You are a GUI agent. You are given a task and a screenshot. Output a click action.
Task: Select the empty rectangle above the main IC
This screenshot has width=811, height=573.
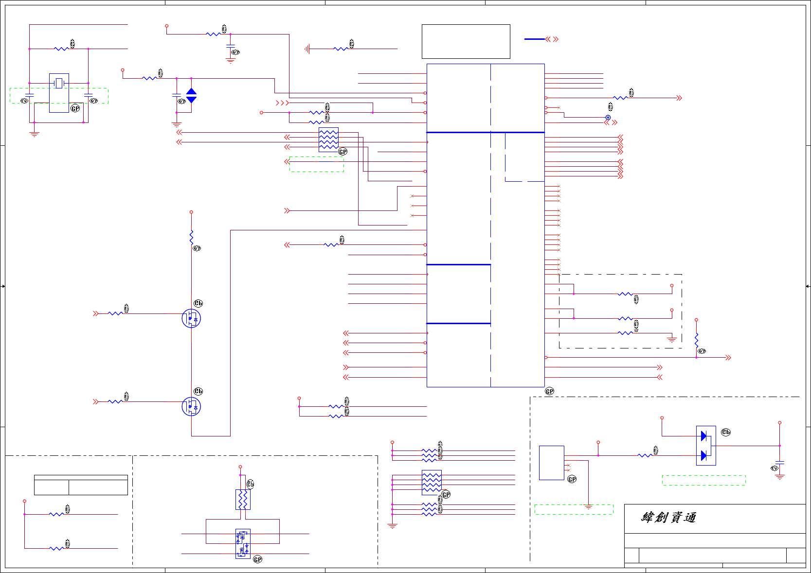coord(466,41)
